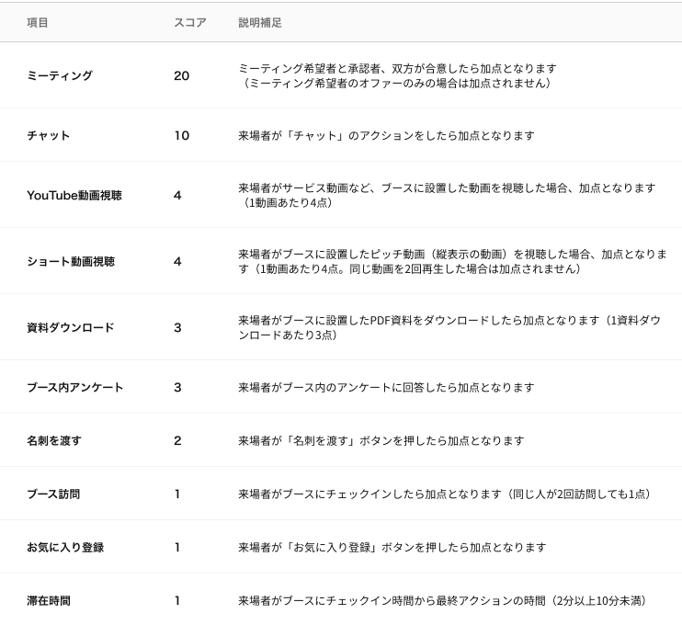Select the ブース訪問 item name
This screenshot has width=682, height=625.
point(53,494)
